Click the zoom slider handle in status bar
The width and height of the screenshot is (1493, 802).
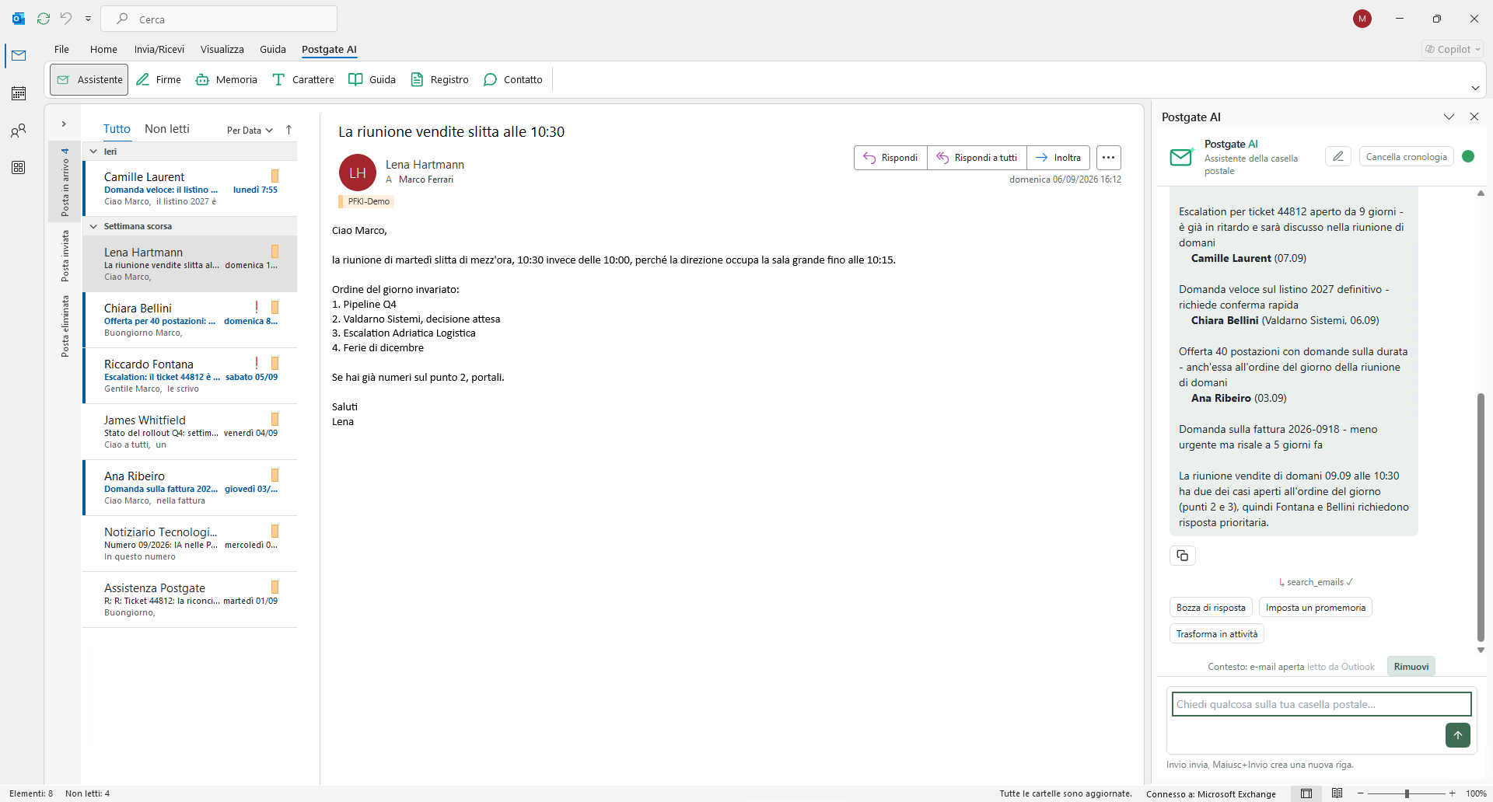1407,793
